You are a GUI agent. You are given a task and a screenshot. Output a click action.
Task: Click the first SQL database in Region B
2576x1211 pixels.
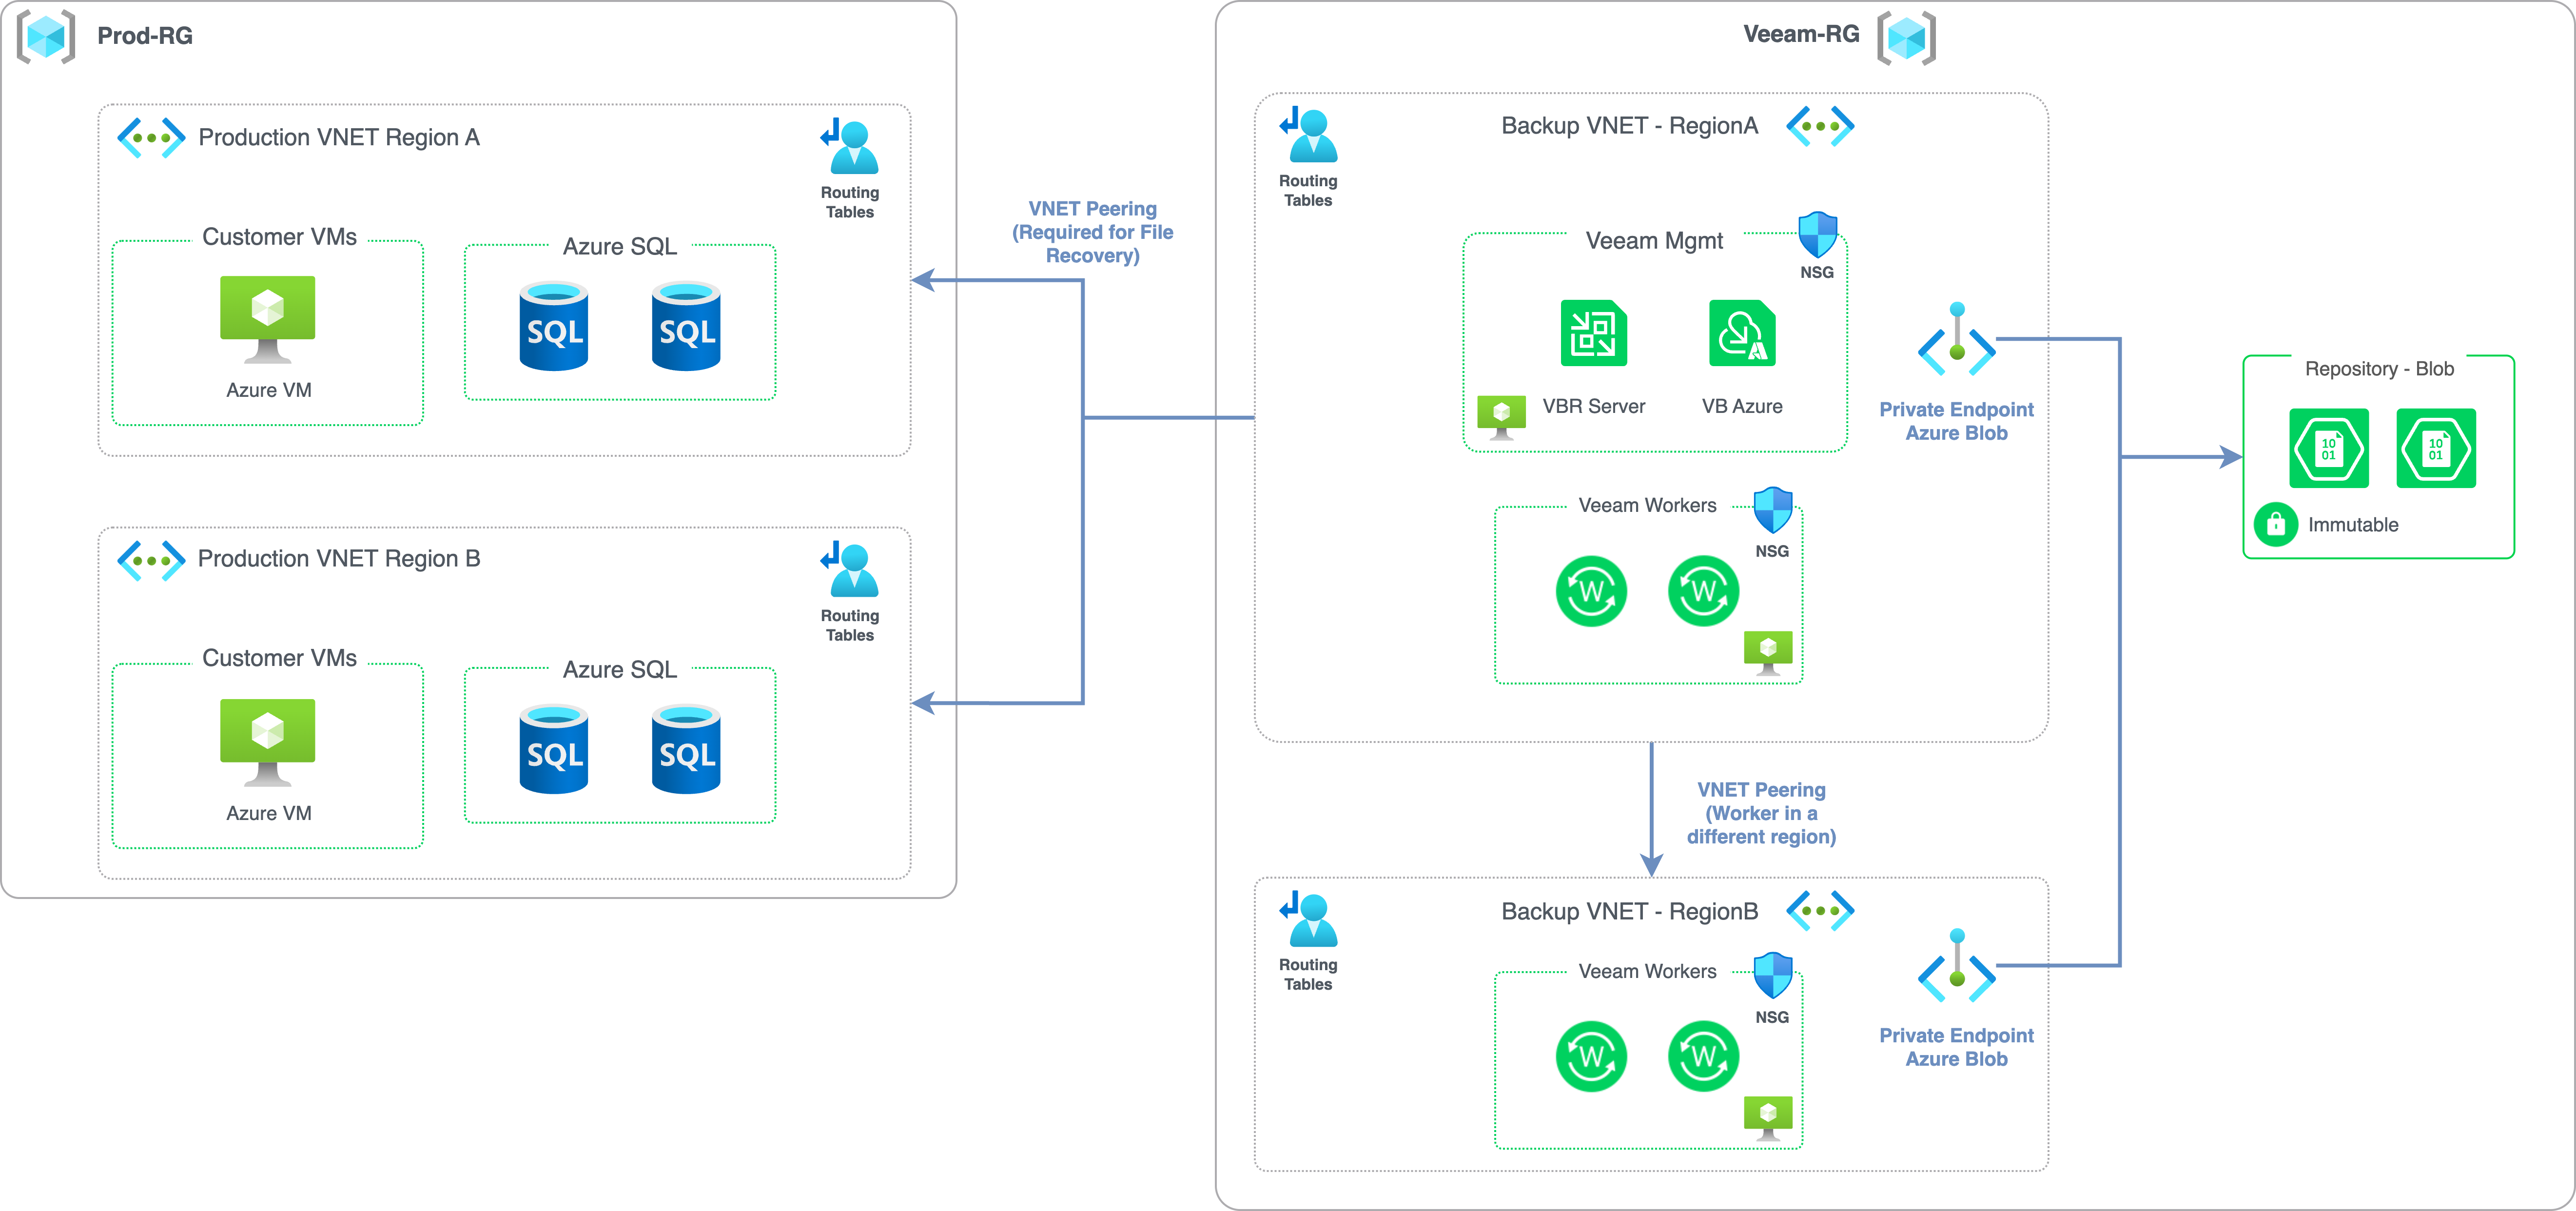tap(554, 749)
